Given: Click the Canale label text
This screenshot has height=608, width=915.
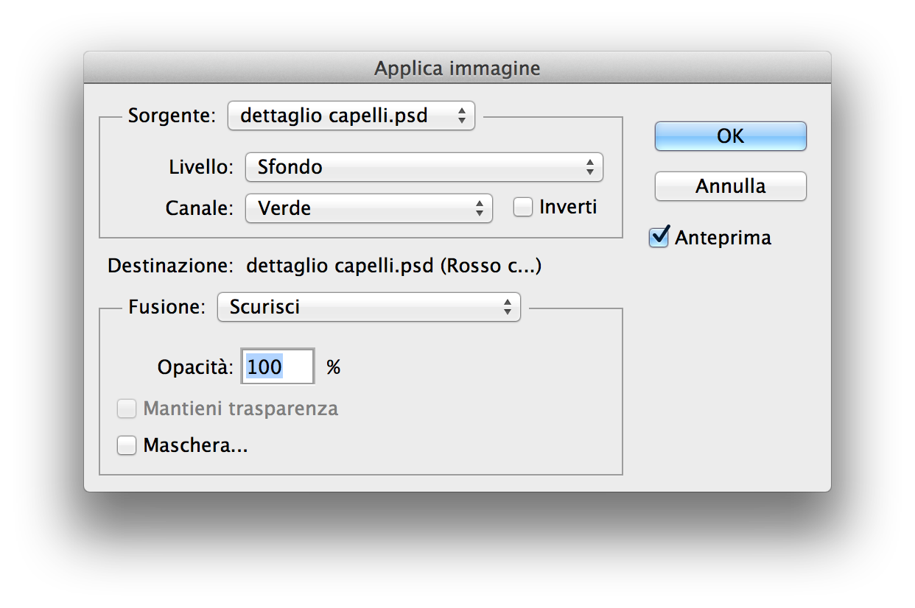Looking at the screenshot, I should pos(199,208).
